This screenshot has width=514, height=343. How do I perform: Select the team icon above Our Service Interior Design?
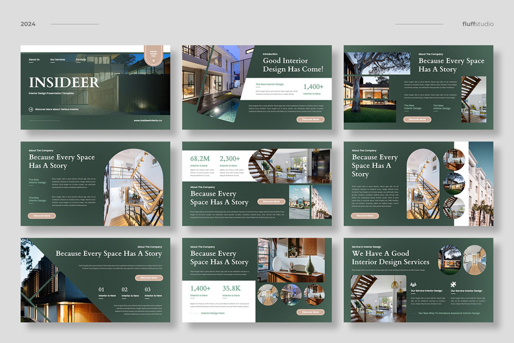[413, 285]
